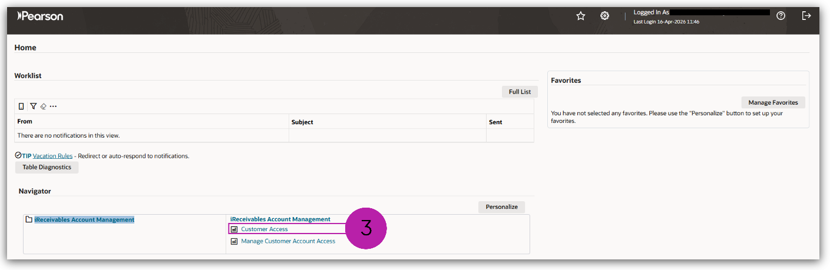
Task: Click the mobile device icon in Worklist toolbar
Action: [x=21, y=106]
